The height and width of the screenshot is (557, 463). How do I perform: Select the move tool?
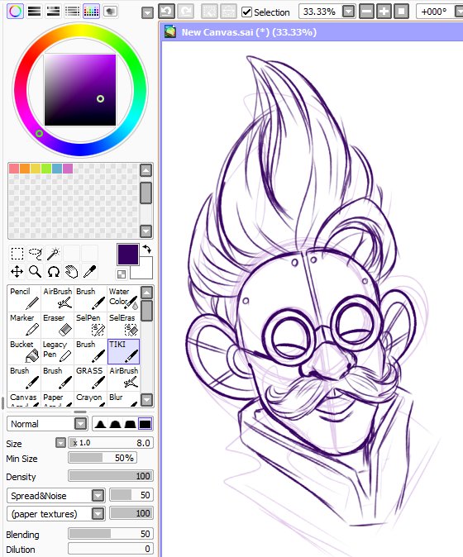pos(17,272)
